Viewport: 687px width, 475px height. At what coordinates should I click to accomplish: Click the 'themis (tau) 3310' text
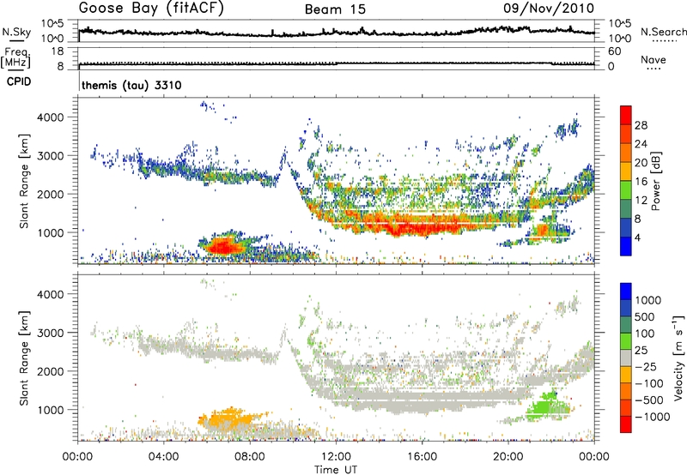pyautogui.click(x=131, y=85)
